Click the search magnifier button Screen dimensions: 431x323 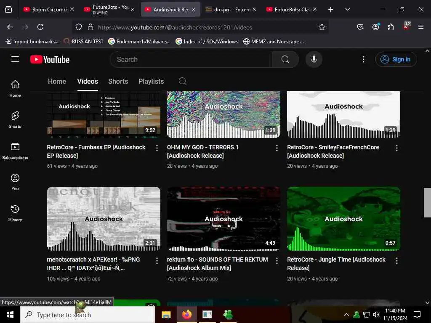click(285, 59)
